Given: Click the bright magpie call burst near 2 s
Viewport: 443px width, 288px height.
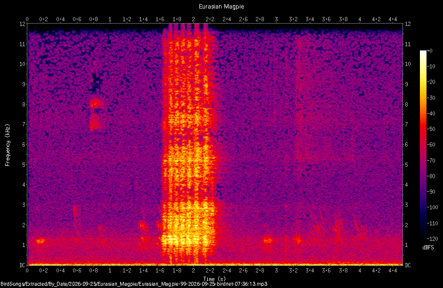Looking at the screenshot, I should 189,144.
